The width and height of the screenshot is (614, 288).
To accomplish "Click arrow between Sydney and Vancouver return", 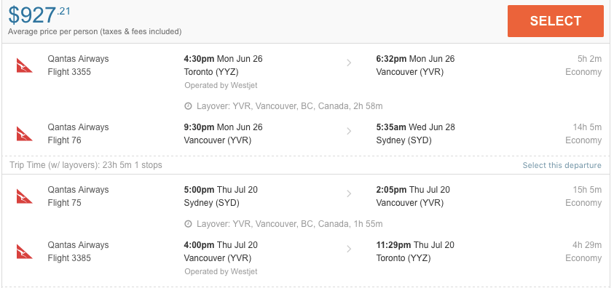I will (x=349, y=194).
